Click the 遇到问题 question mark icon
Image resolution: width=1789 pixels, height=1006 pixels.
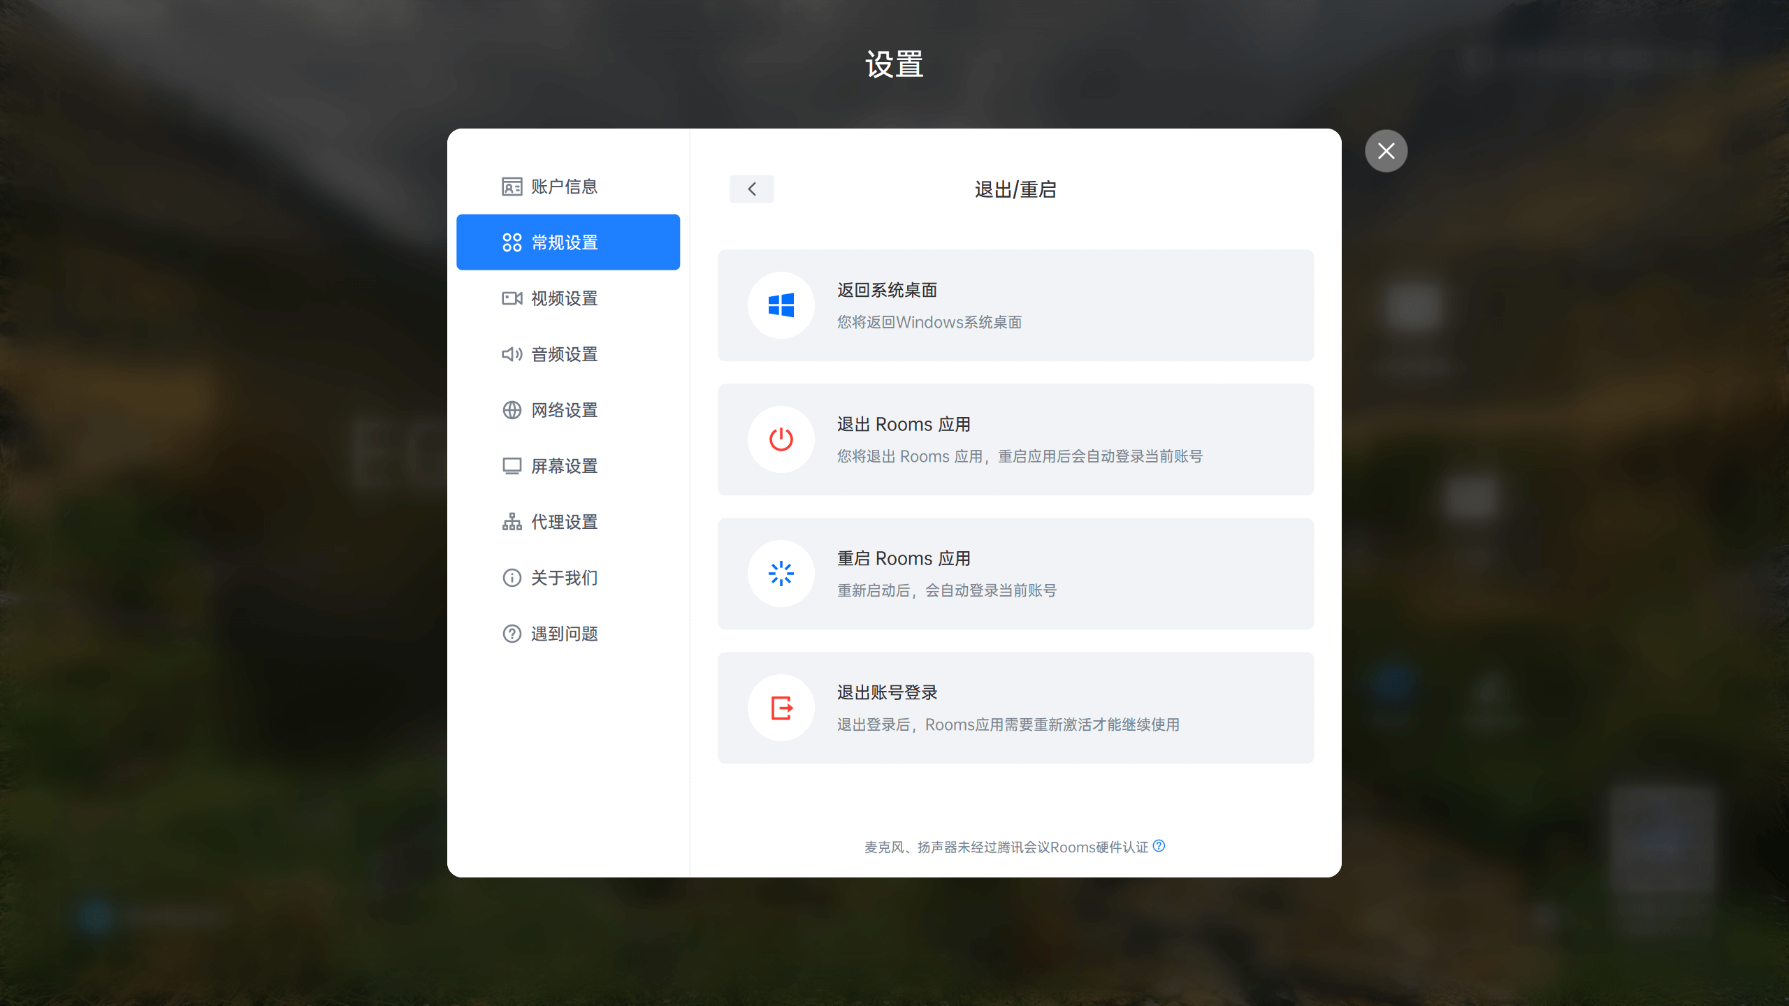(x=512, y=634)
